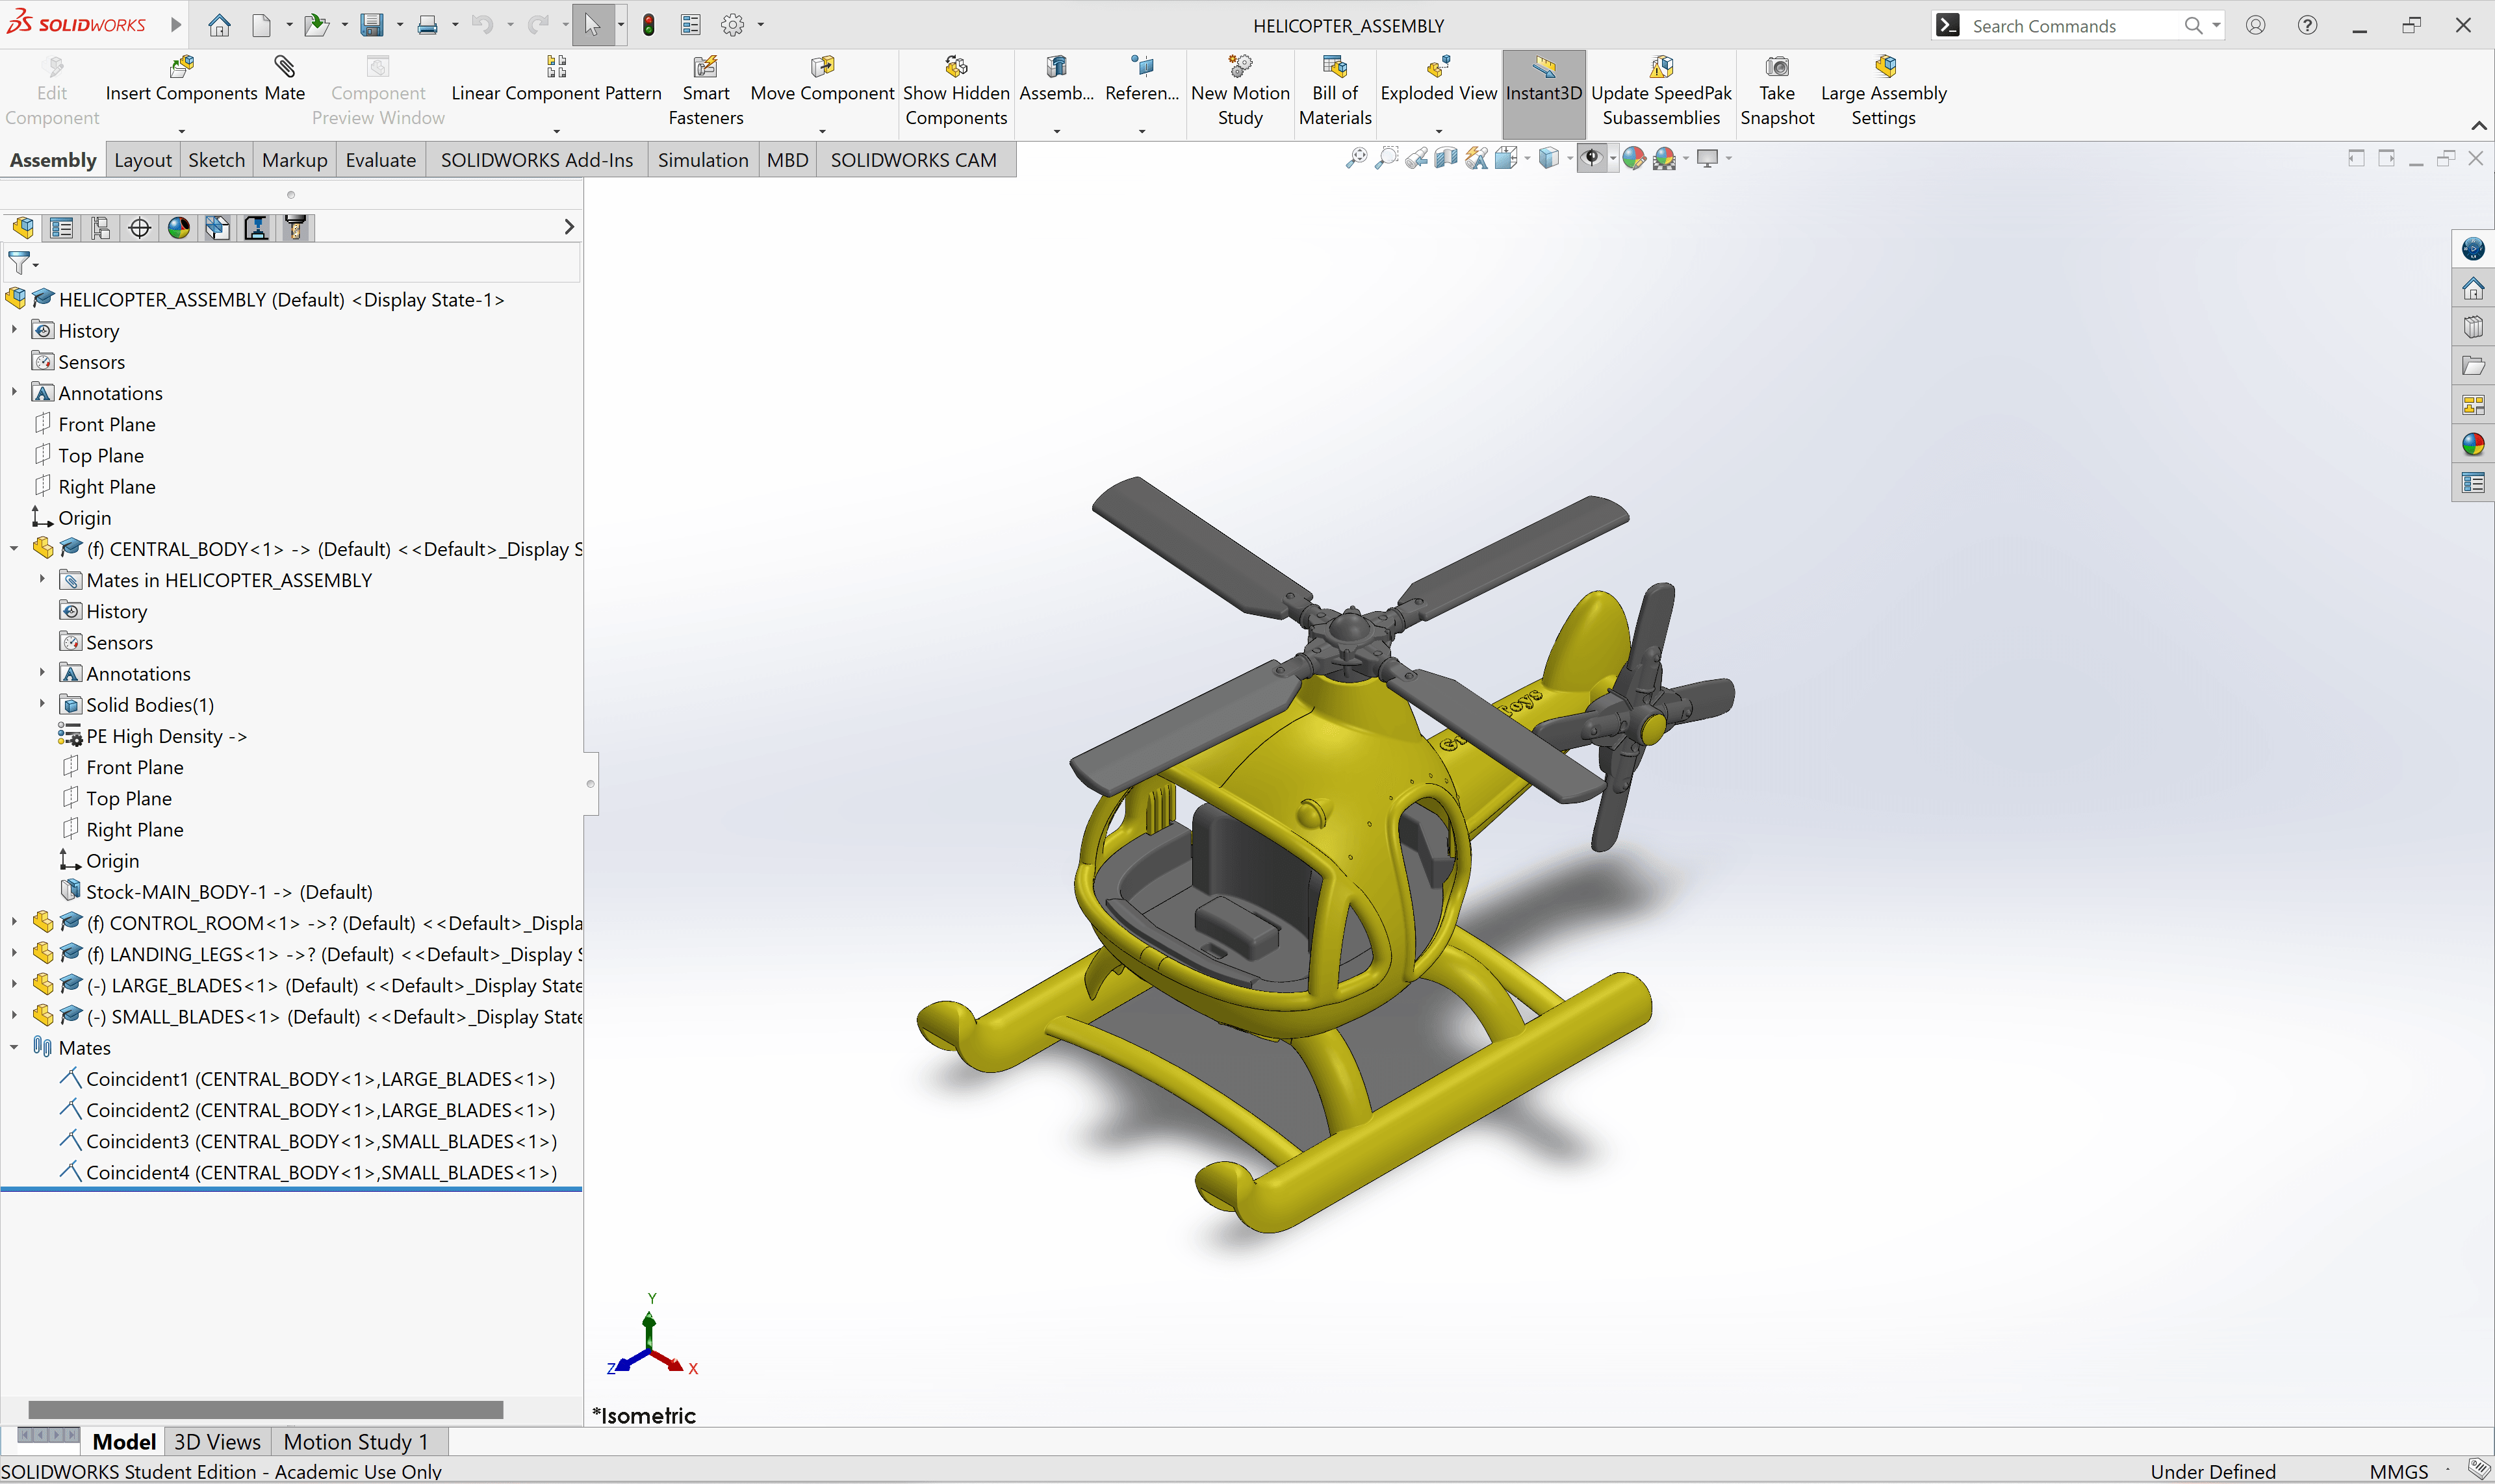Click the DisplayManager tab above the feature tree

tap(178, 227)
